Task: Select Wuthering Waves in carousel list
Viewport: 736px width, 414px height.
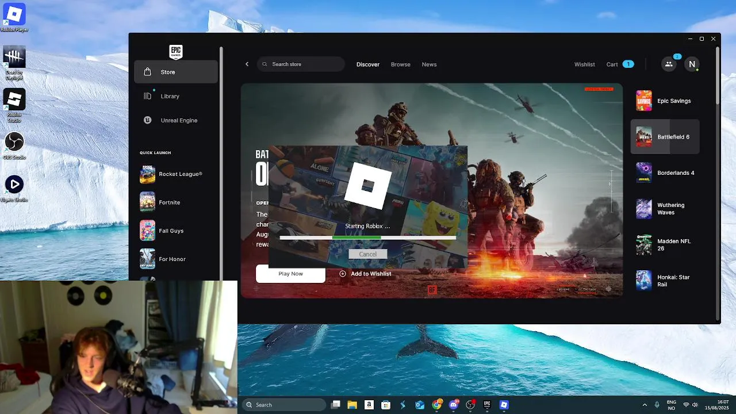Action: coord(665,209)
